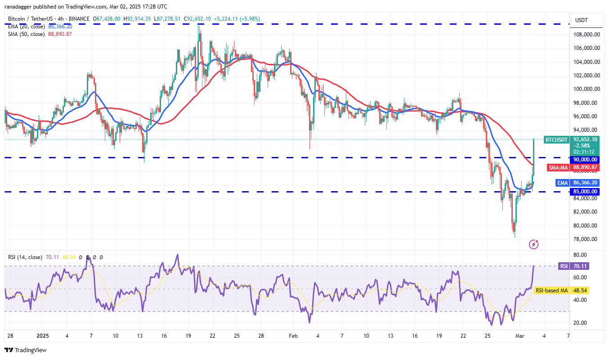Open the USDT currency selector
609x358 pixels.
pyautogui.click(x=580, y=20)
